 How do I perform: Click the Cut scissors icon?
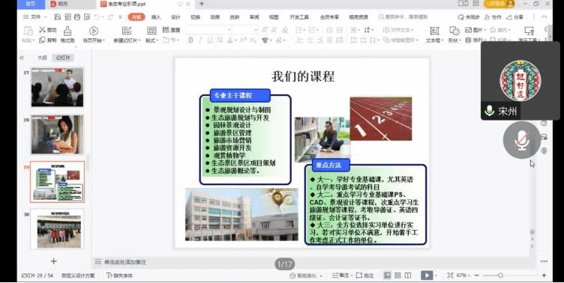pyautogui.click(x=43, y=29)
